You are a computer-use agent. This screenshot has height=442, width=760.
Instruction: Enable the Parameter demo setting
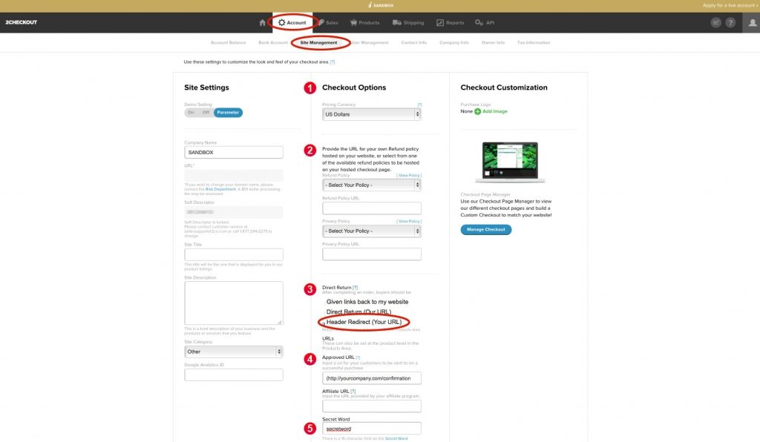[228, 112]
